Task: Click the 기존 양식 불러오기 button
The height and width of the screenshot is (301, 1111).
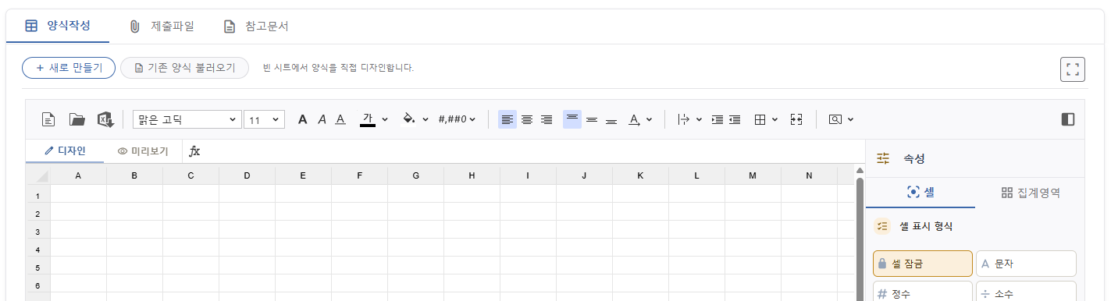Action: coord(184,68)
